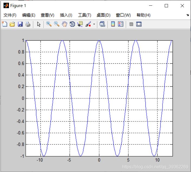Open the 桌面(D) menu
The width and height of the screenshot is (191, 172).
click(103, 15)
